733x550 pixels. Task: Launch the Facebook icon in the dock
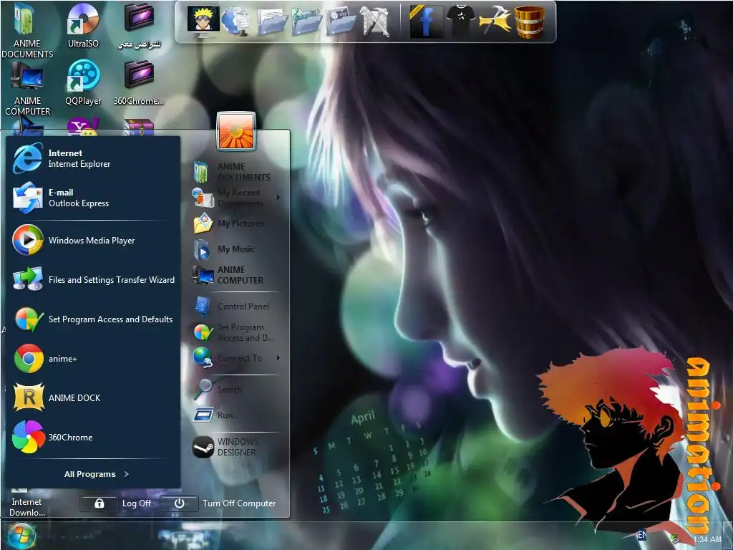(x=425, y=21)
